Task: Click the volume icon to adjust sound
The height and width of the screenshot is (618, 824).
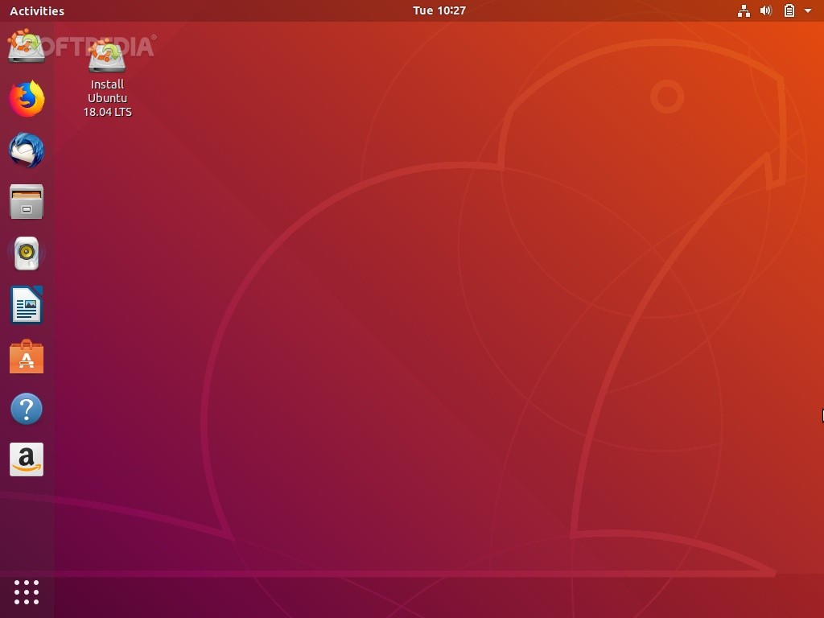Action: point(766,10)
